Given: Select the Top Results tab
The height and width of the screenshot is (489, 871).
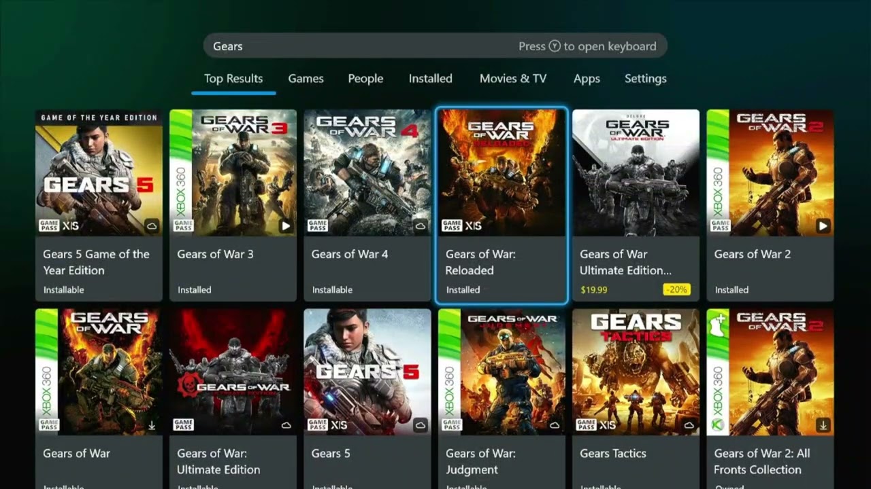Looking at the screenshot, I should point(233,78).
